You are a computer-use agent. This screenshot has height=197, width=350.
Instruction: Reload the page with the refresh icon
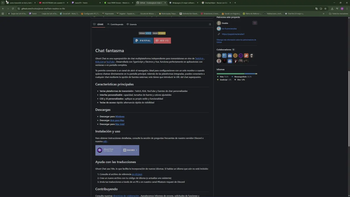pyautogui.click(x=13, y=8)
